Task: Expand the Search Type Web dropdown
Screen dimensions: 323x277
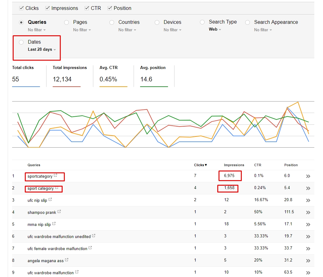Action: click(215, 29)
